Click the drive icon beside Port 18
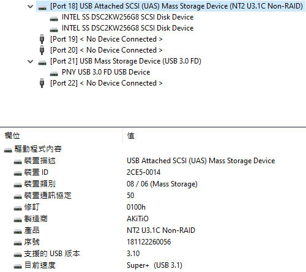306x272 pixels. pos(42,8)
